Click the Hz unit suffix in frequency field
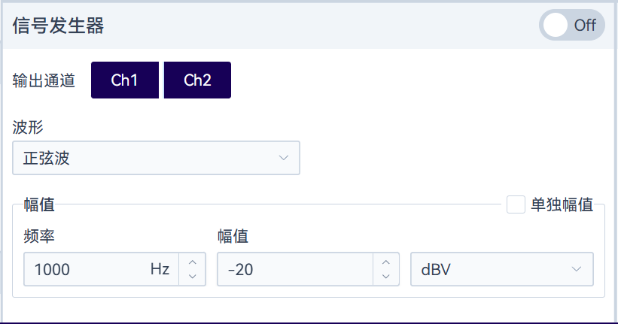Viewport: 618px width, 324px height. pyautogui.click(x=160, y=269)
